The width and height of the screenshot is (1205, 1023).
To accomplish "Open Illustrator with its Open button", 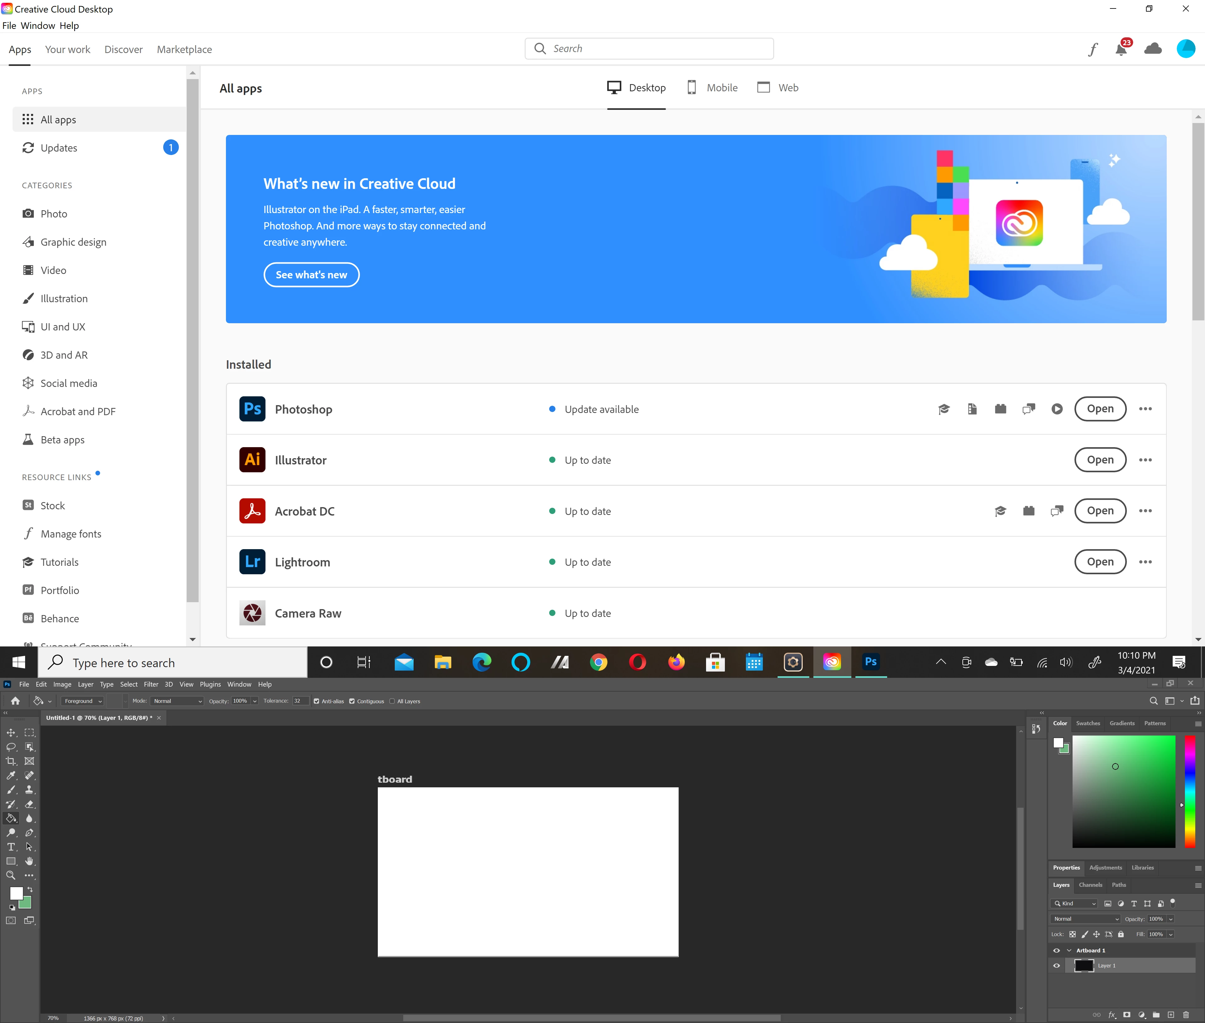I will [x=1100, y=460].
